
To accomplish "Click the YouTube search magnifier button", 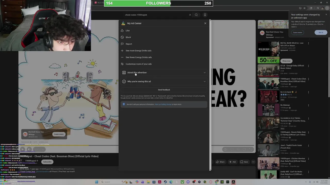I will tap(196, 15).
